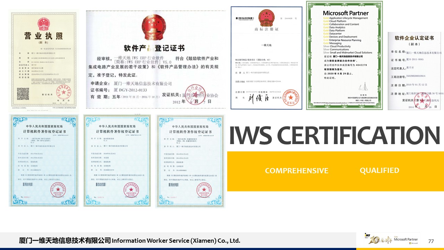Click '软件产品登记证书' certificate title
Viewport: 444px width, 250px height.
pyautogui.click(x=155, y=48)
